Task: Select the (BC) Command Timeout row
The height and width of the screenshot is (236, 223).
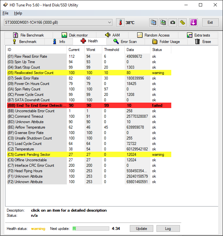Action: click(89, 116)
